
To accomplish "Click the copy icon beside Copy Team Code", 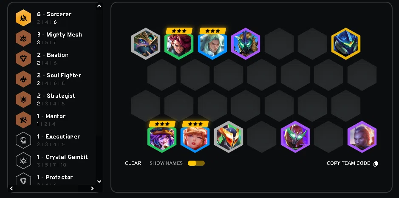I will (x=376, y=164).
